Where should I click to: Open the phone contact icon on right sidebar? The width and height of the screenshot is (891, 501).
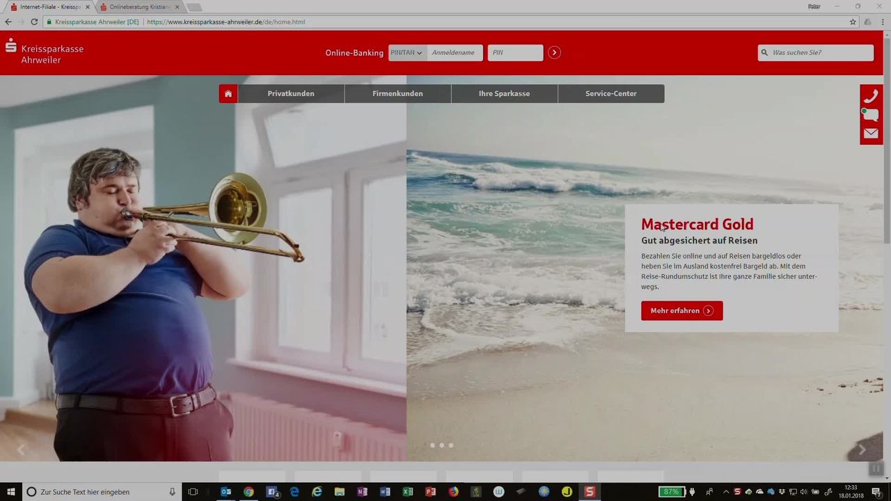[871, 96]
